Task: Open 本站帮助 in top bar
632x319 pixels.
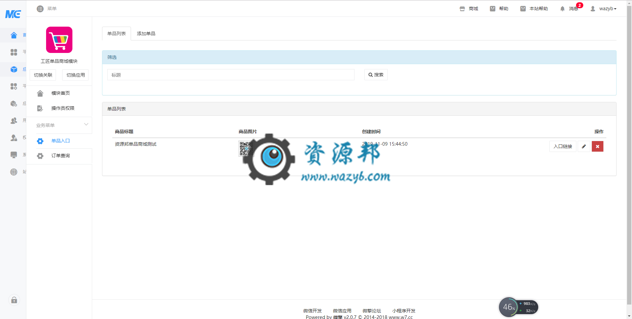Action: pyautogui.click(x=534, y=9)
